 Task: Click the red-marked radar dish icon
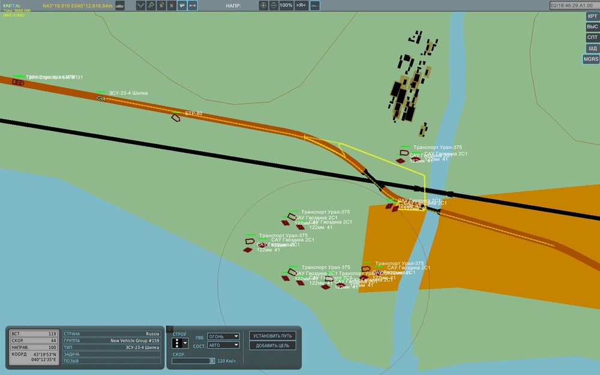click(x=172, y=6)
